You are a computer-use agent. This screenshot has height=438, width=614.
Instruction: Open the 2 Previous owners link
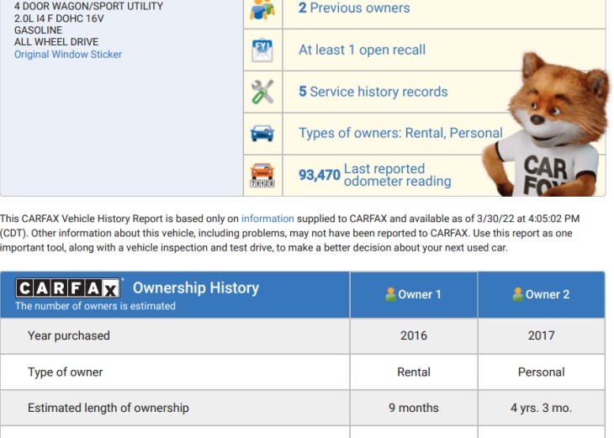tap(354, 8)
